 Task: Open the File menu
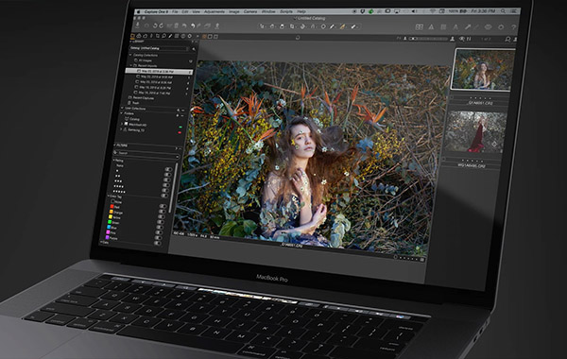[x=175, y=12]
